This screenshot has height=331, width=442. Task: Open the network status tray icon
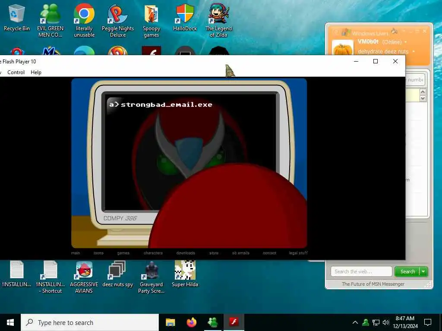tap(376, 322)
